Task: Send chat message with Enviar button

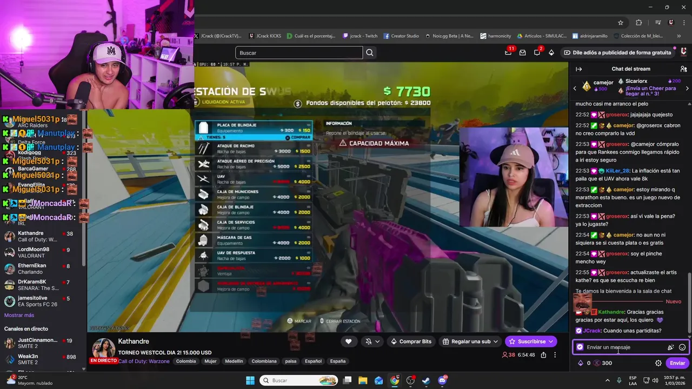Action: tap(677, 363)
